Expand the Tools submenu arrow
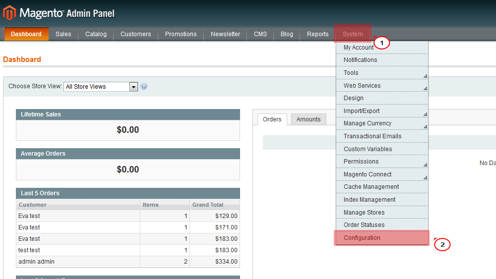The width and height of the screenshot is (496, 279). point(426,76)
